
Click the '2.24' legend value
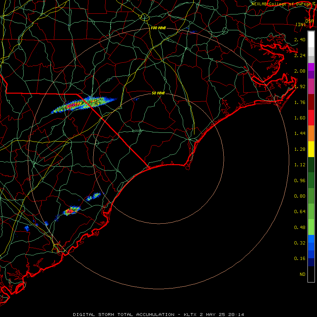click(x=300, y=55)
